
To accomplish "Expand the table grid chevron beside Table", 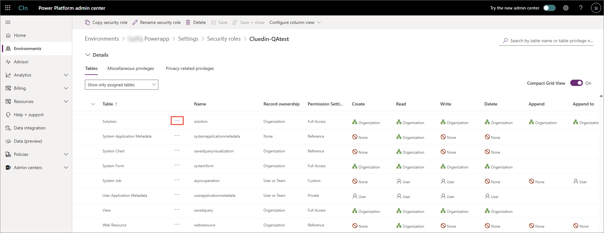I will point(93,104).
